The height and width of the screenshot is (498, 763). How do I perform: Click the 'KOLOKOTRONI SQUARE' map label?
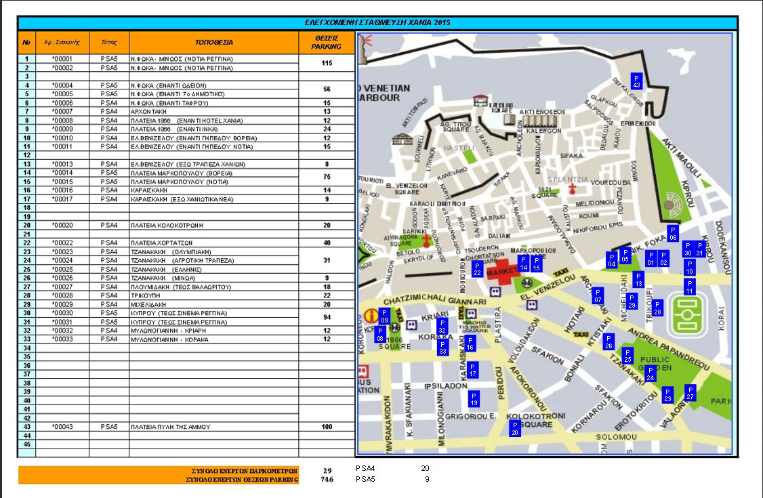pyautogui.click(x=536, y=420)
